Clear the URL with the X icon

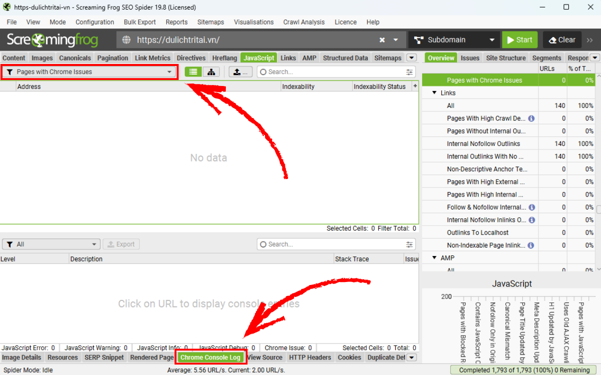click(x=382, y=40)
